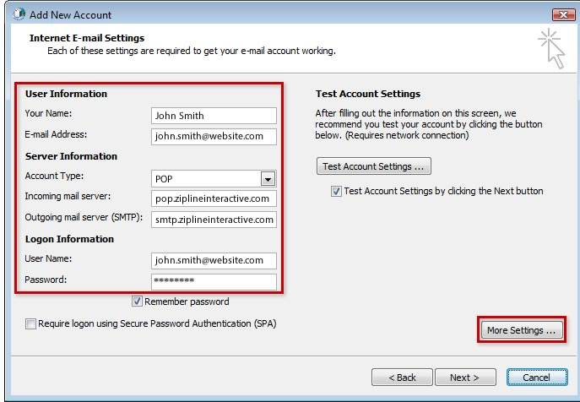
Task: Enable Require logon using SPA checkbox
Action: tap(30, 324)
